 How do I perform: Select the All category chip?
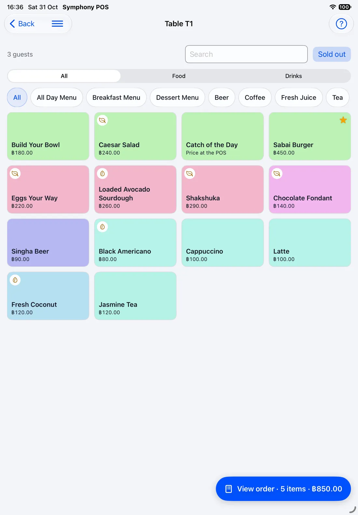(x=17, y=97)
